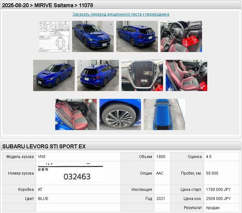Open the auction sheet thumbnail
Viewport: 242px width, 213px height.
(54, 36)
